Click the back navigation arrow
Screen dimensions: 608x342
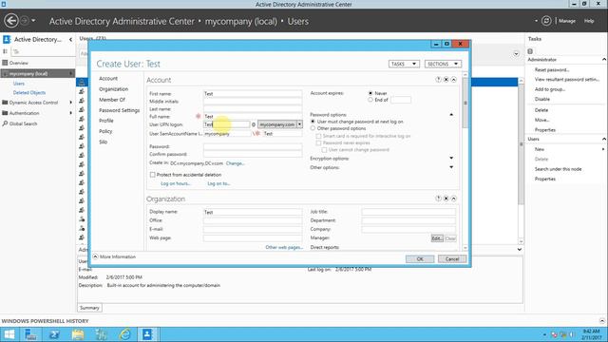tap(11, 21)
